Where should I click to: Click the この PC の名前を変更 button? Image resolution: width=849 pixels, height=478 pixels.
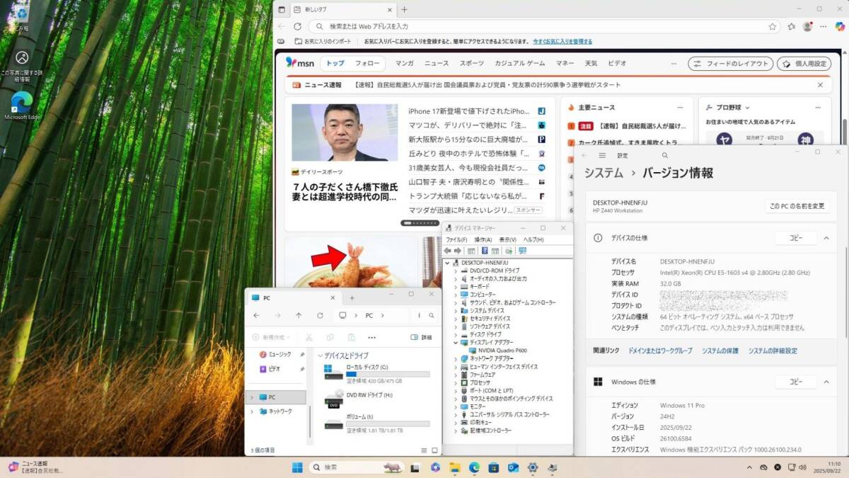point(797,206)
